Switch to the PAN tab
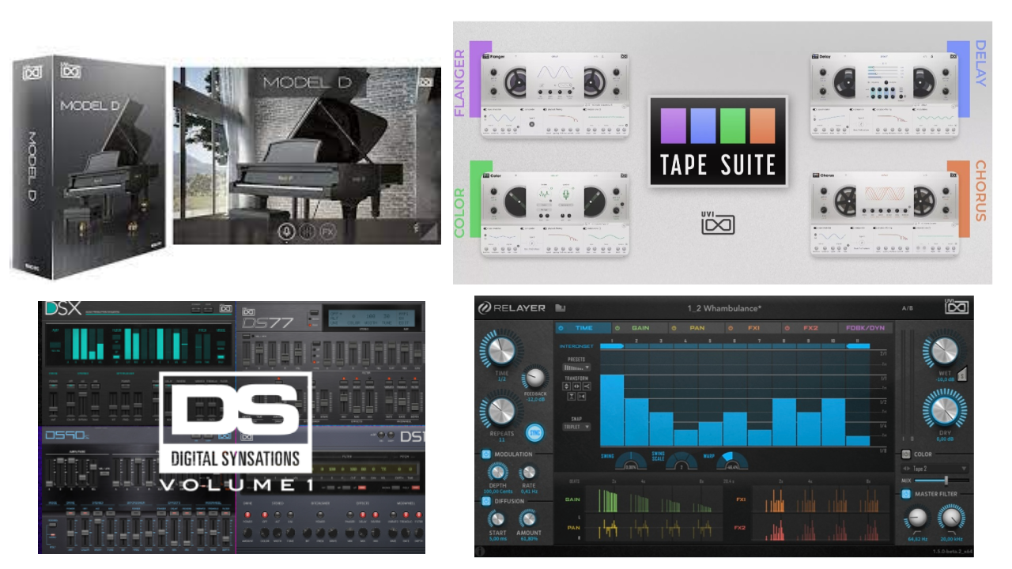Viewport: 1012px width, 569px height. point(697,328)
